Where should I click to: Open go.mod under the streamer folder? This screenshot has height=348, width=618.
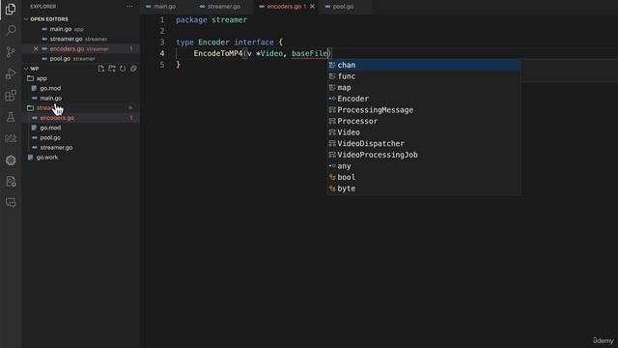point(50,128)
